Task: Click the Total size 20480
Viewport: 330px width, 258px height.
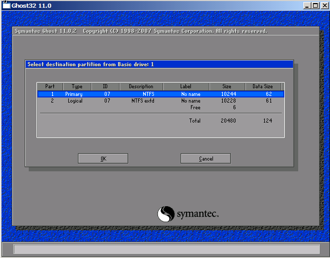Action: pos(228,121)
